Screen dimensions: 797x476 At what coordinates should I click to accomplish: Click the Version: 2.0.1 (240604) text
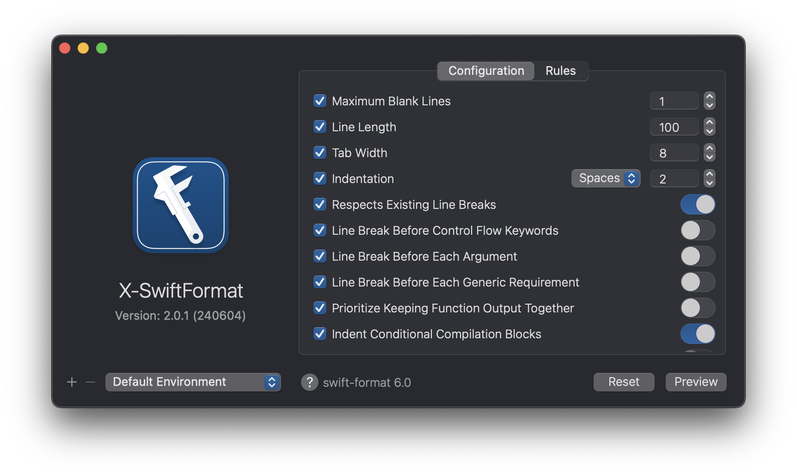tap(180, 316)
